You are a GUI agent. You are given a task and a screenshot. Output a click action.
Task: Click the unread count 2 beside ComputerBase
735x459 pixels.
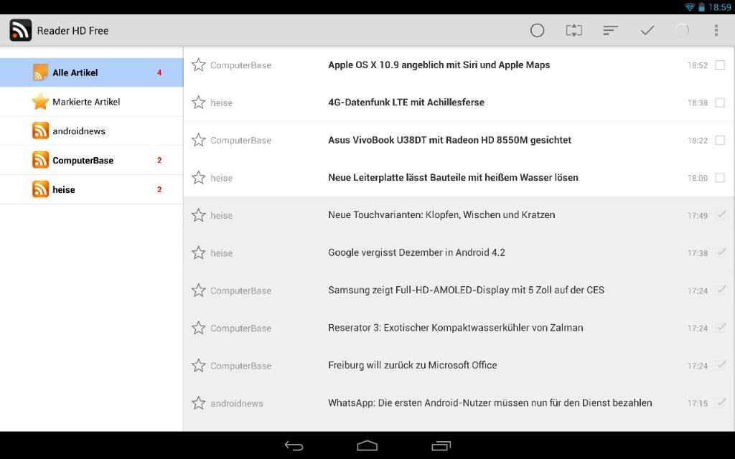159,160
